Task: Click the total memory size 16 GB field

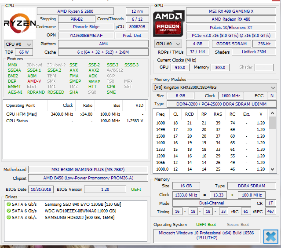Action: tap(186, 186)
